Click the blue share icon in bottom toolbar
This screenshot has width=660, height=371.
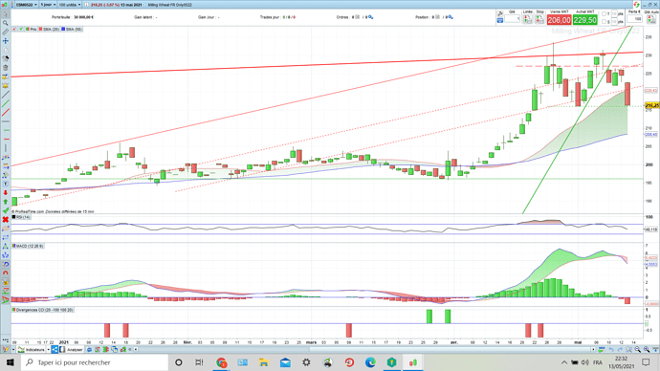55,350
